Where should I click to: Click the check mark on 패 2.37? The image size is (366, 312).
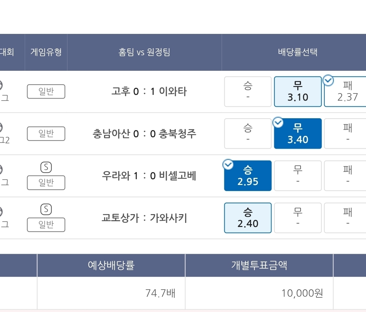pos(328,80)
